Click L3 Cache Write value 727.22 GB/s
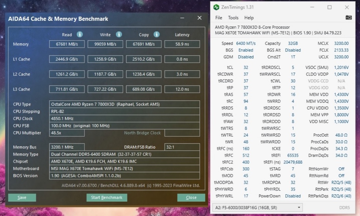 (x=105, y=89)
